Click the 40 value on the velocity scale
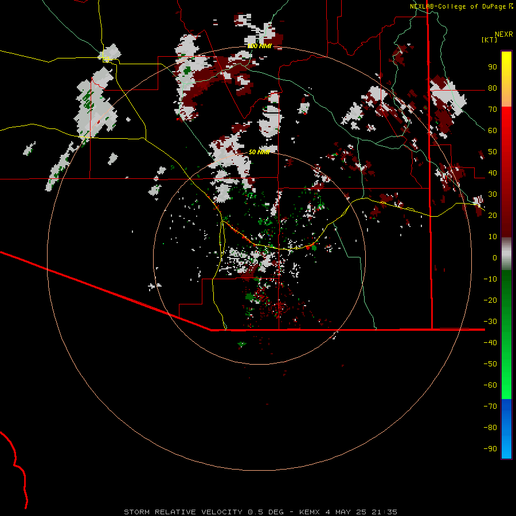 point(492,173)
